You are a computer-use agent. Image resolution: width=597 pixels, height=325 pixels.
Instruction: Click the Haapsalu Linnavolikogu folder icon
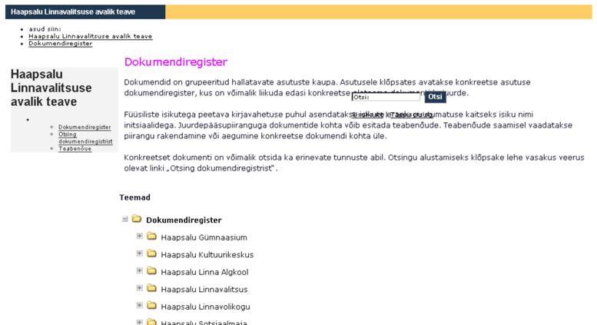tap(151, 306)
